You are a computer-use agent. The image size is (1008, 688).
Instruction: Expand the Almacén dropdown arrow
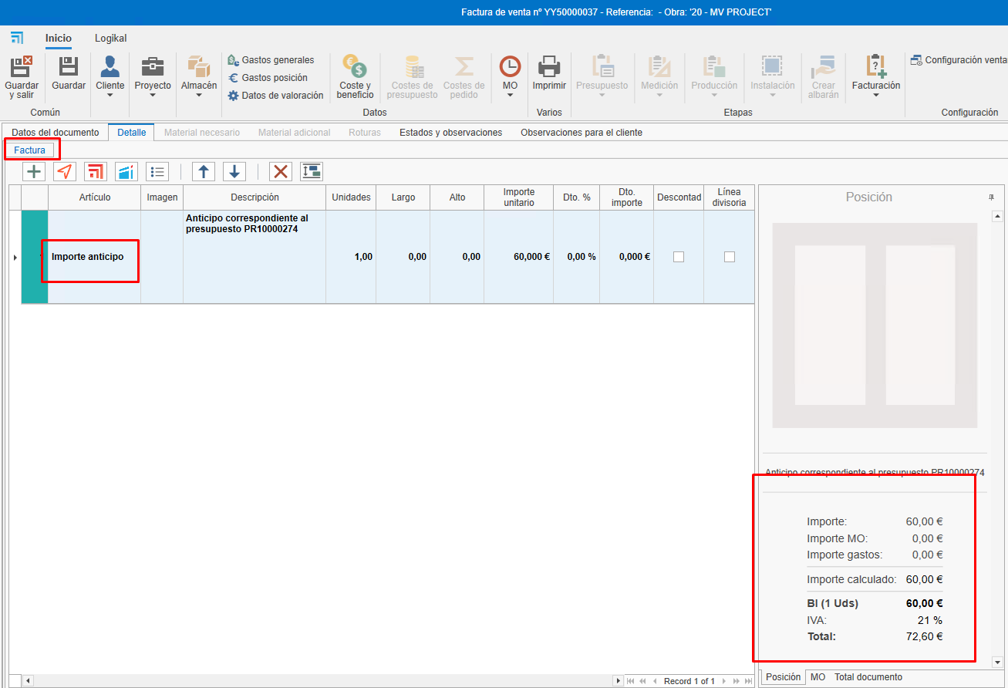(x=199, y=96)
